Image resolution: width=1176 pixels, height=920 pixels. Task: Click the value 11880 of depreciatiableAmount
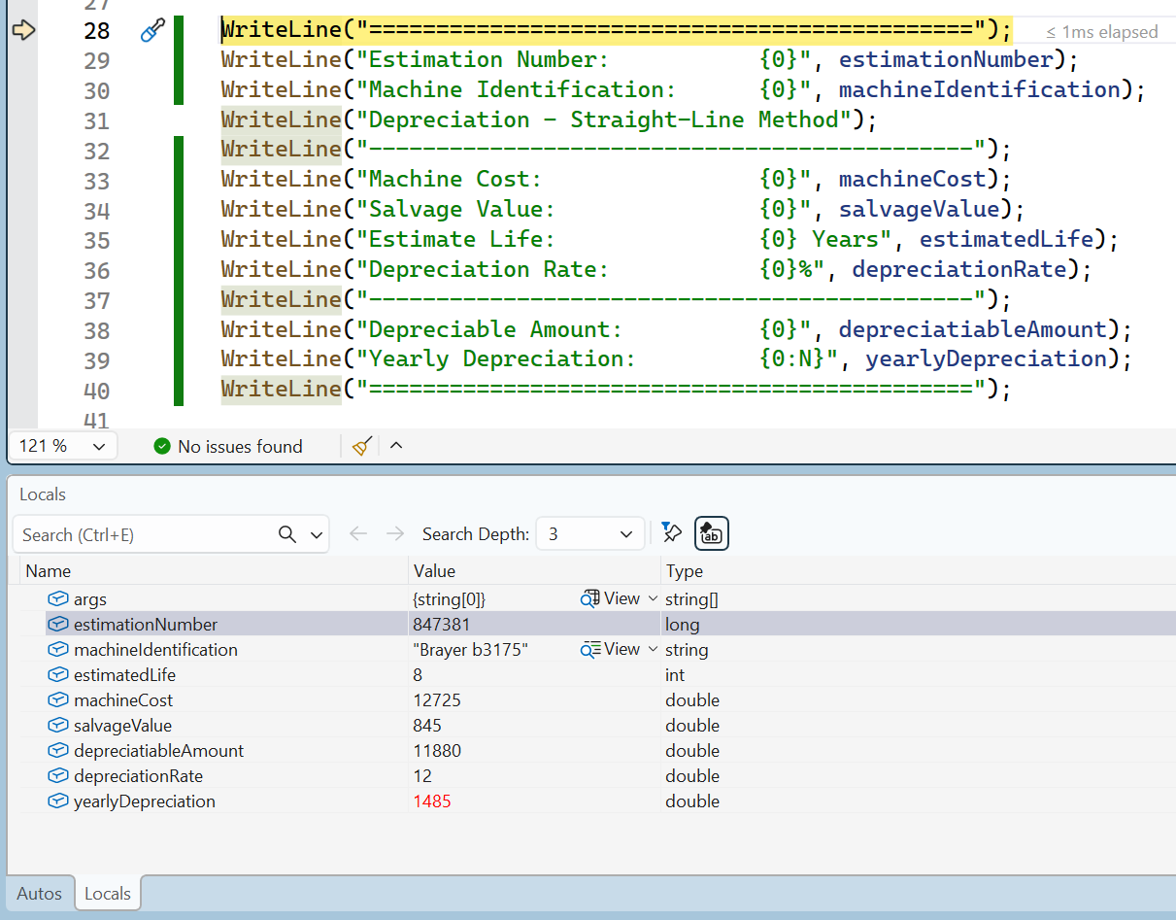(x=437, y=751)
